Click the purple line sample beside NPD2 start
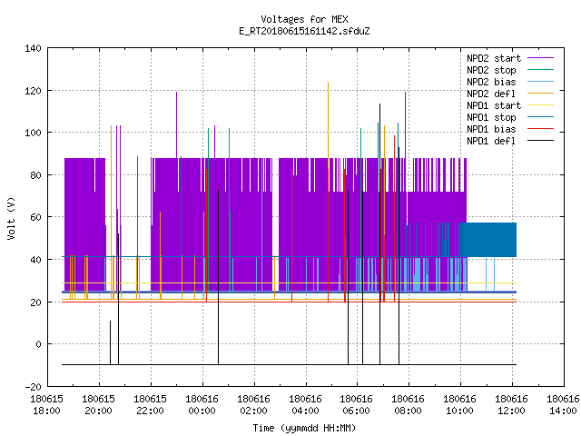The width and height of the screenshot is (581, 436). (541, 58)
